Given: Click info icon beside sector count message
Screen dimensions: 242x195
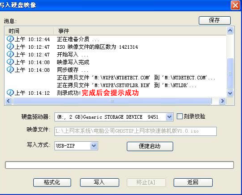Looking at the screenshot, I should pyautogui.click(x=10, y=46).
